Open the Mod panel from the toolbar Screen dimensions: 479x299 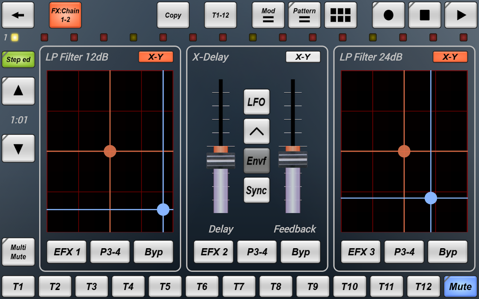[x=268, y=15]
